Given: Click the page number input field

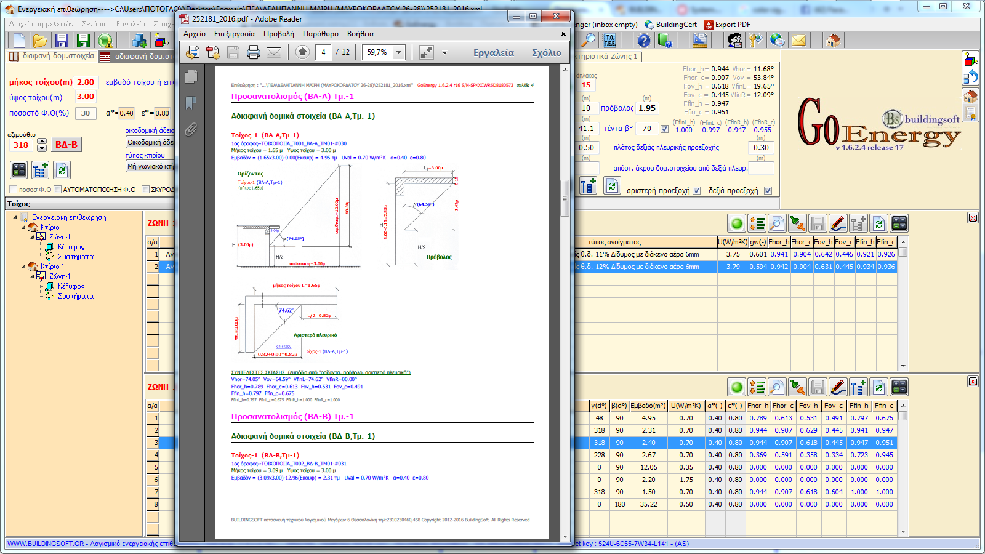Looking at the screenshot, I should pos(323,52).
